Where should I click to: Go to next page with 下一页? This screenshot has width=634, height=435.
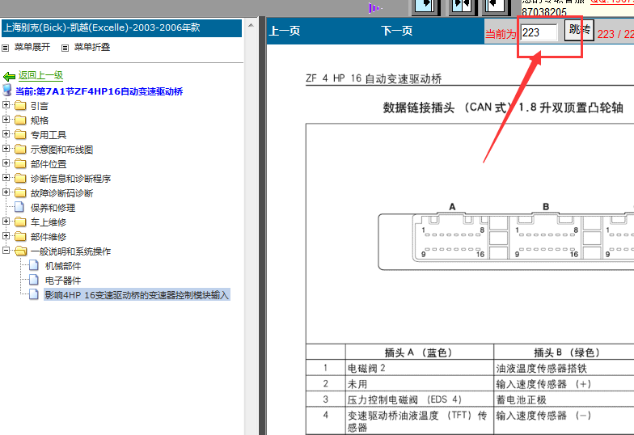tap(396, 31)
